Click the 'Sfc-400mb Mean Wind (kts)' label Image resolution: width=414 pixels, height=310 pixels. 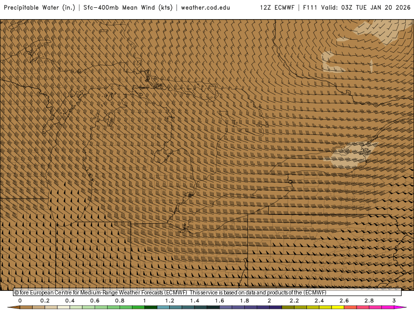pos(128,8)
